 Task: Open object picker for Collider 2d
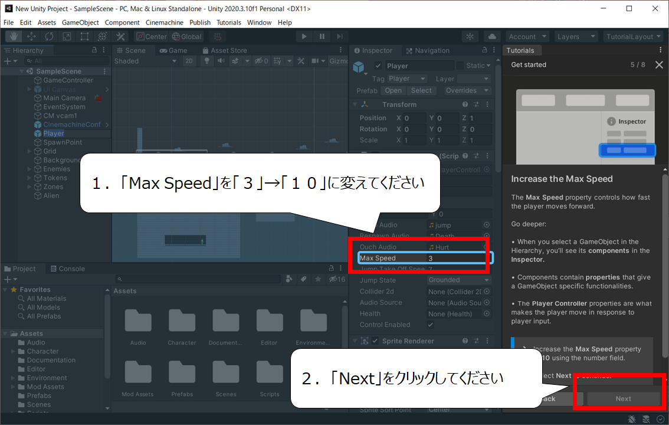coord(486,292)
